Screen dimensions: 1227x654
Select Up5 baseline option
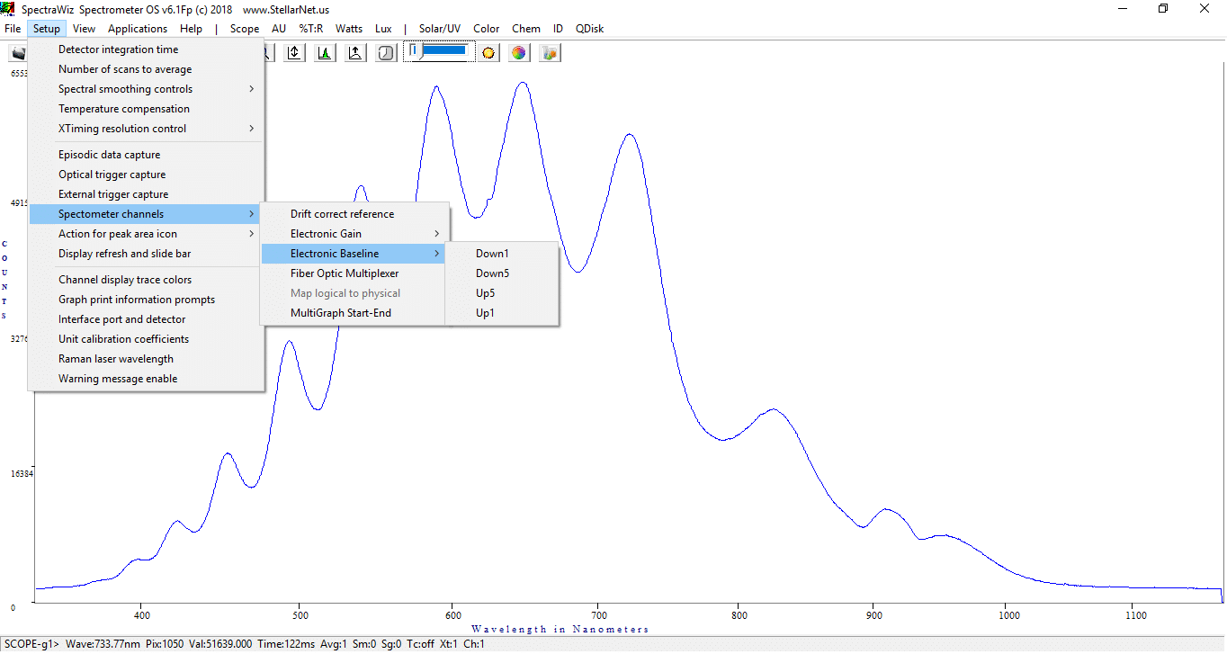pyautogui.click(x=502, y=293)
